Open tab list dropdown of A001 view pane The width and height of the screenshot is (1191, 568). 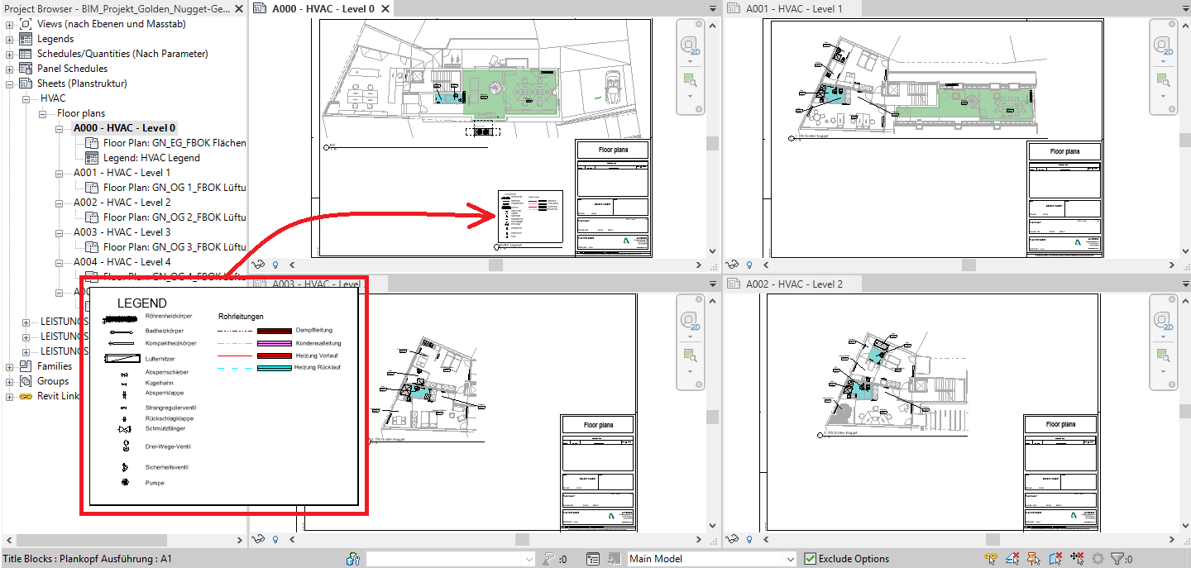point(1185,8)
